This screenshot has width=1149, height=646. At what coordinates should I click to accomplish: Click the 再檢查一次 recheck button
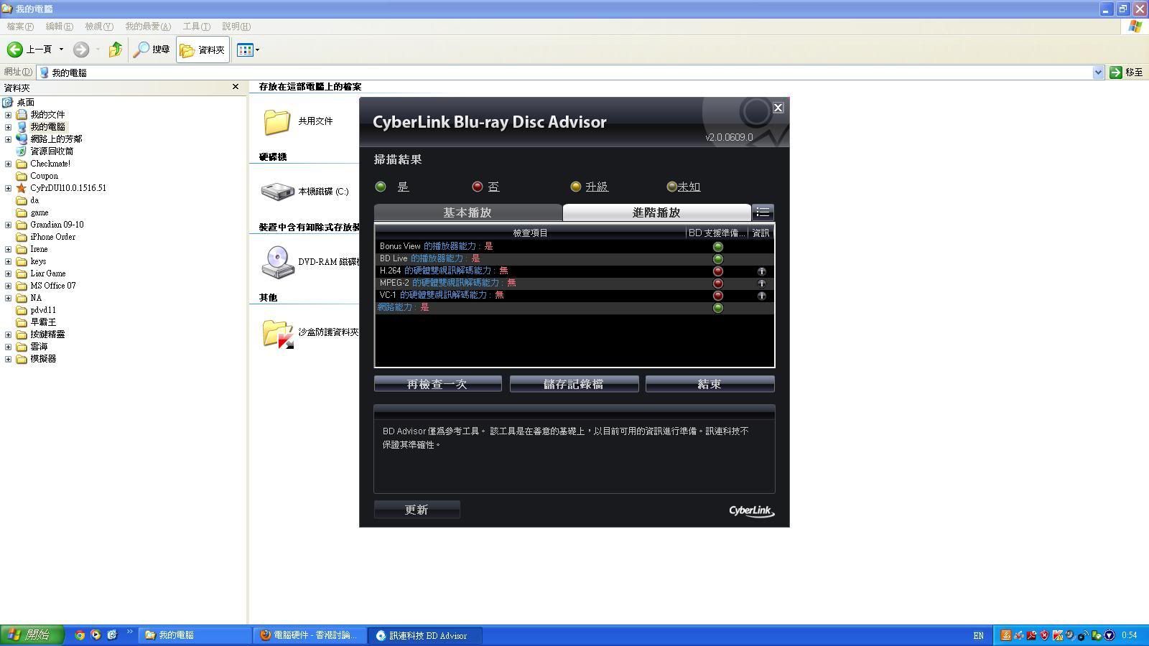click(437, 384)
